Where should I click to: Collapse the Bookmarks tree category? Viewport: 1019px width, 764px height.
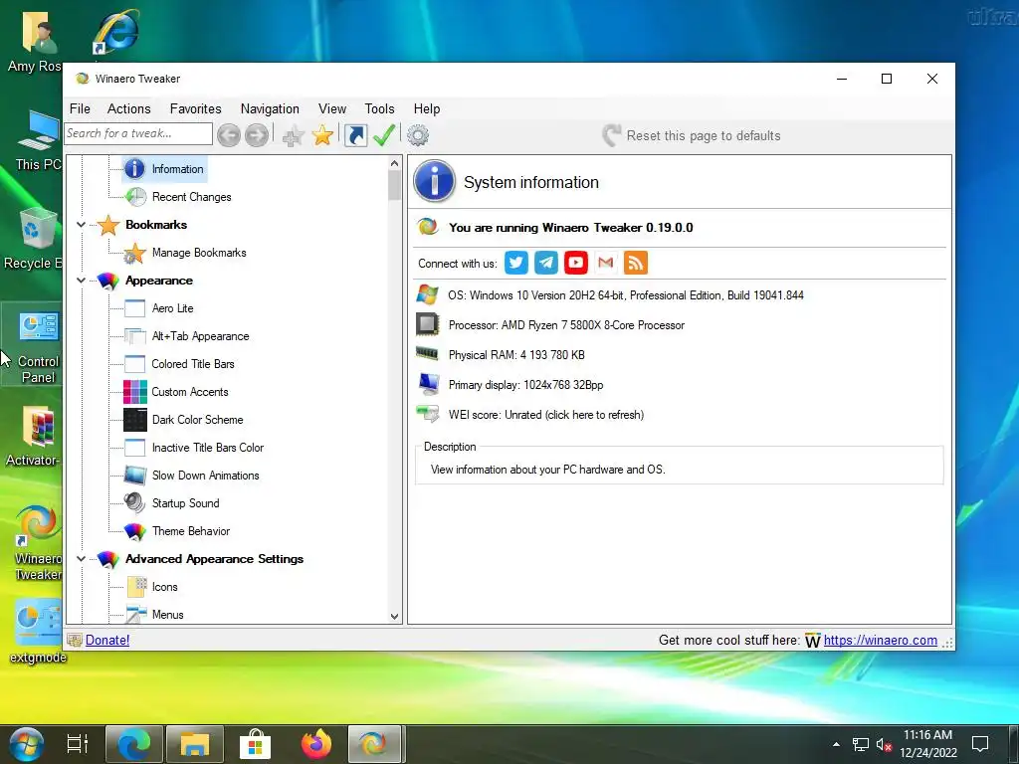(82, 225)
